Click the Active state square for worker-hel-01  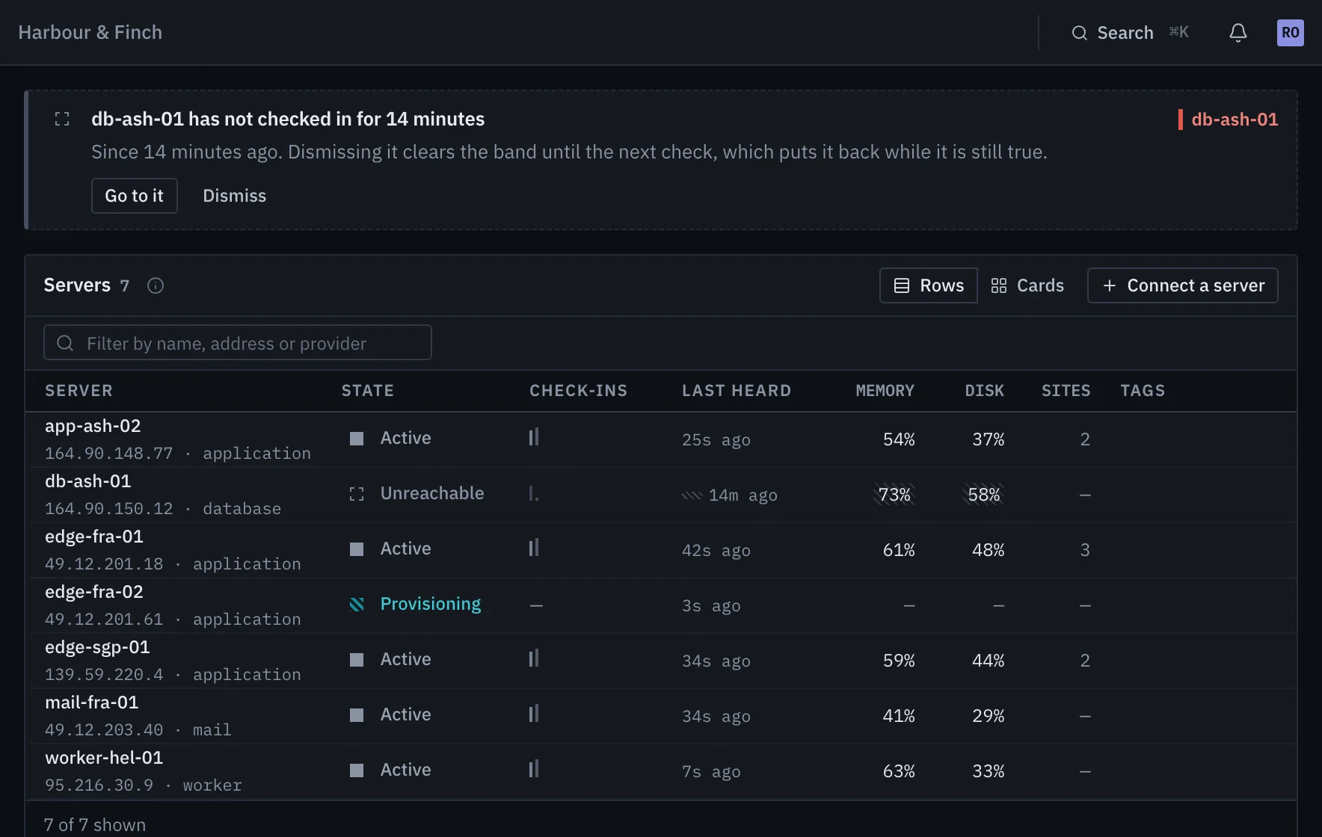(357, 770)
